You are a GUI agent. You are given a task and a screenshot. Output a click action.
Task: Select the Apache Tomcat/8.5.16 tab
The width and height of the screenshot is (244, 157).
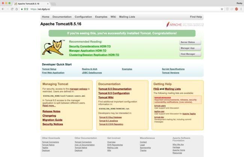coord(31,4)
